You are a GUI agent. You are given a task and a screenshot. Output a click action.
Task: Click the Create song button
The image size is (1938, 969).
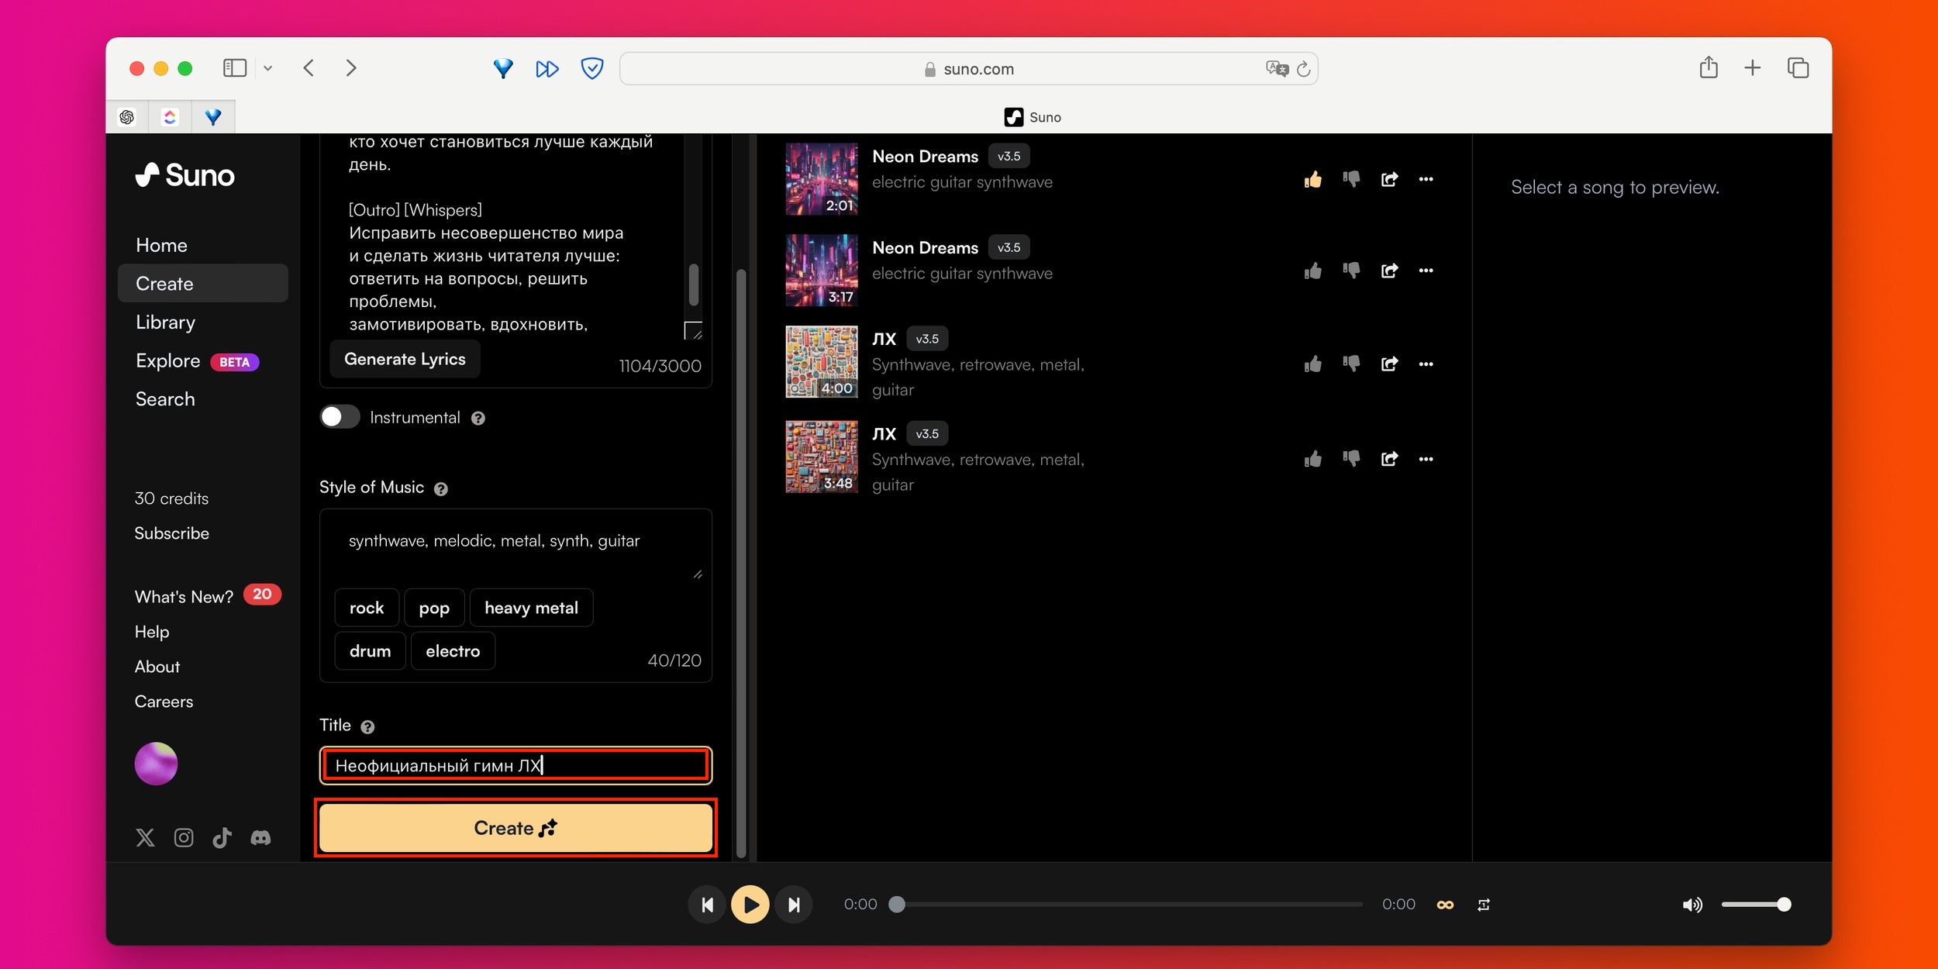516,828
